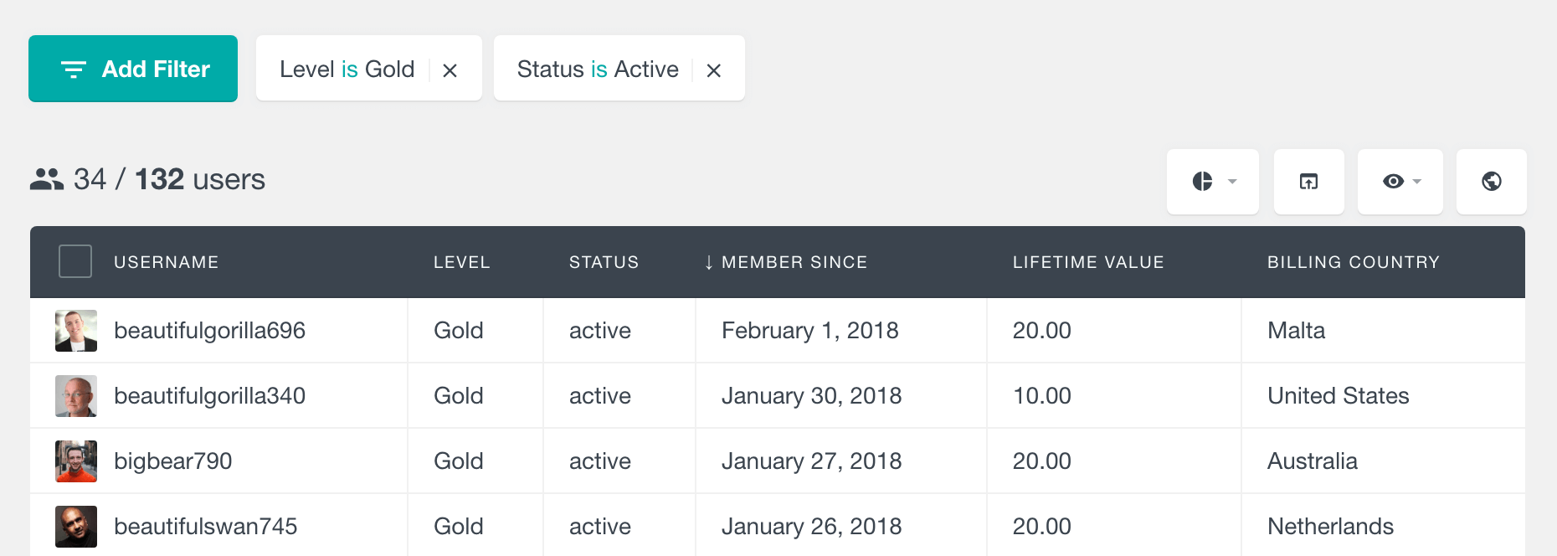Sort by the Level column header
Screen dimensions: 1557x556
pos(462,262)
